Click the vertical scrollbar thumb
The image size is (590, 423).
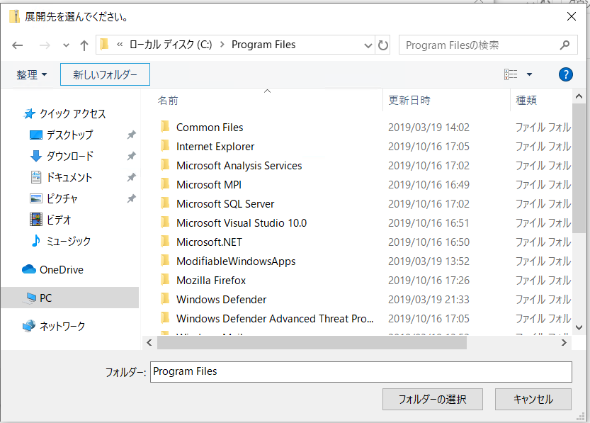coord(579,168)
